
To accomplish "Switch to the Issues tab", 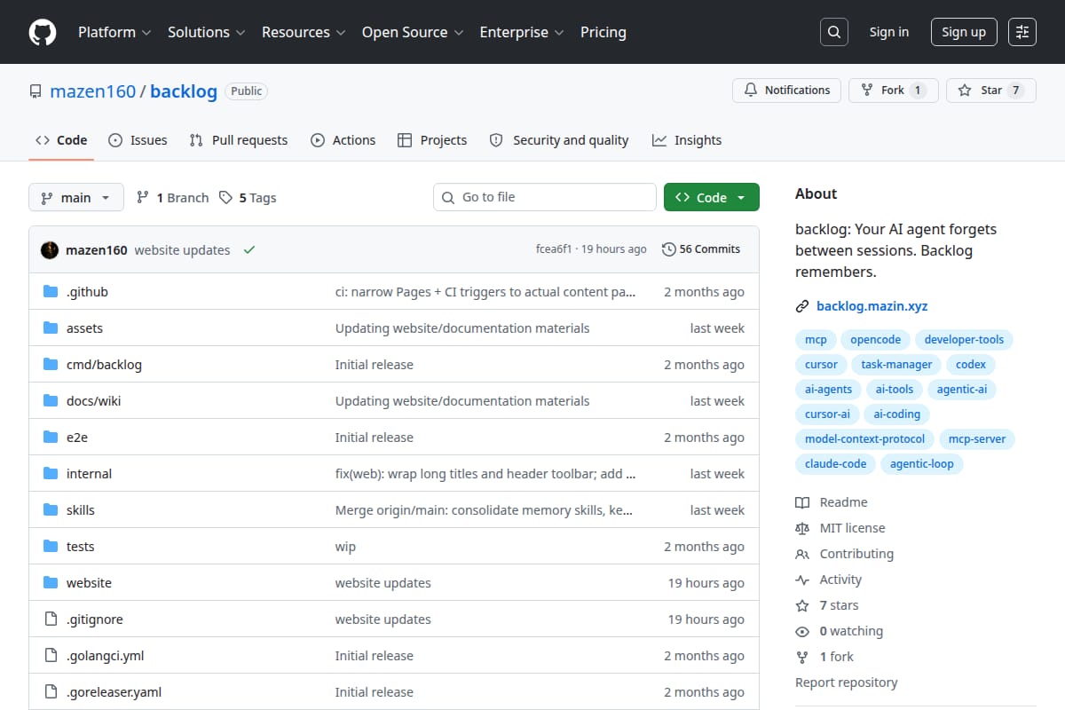I will pos(138,140).
